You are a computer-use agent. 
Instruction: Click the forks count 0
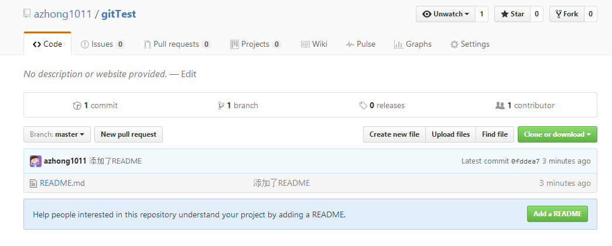(x=590, y=14)
